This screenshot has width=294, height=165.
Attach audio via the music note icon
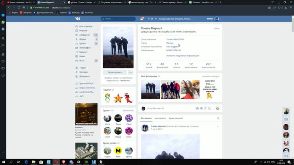[x=205, y=108]
